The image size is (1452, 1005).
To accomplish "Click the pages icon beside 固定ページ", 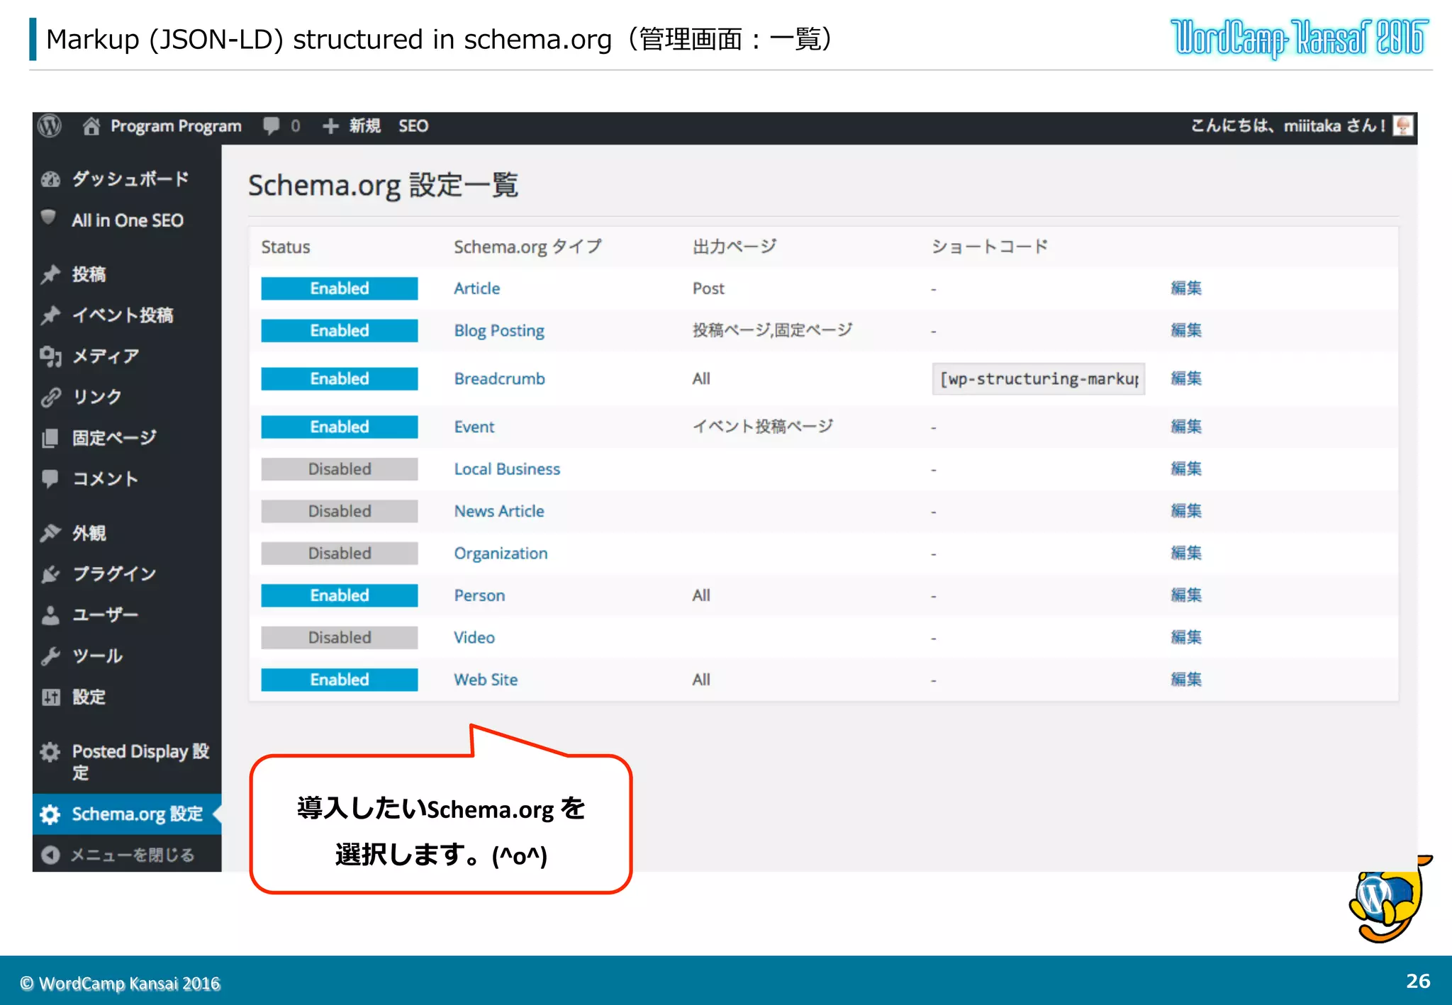I will pos(50,438).
